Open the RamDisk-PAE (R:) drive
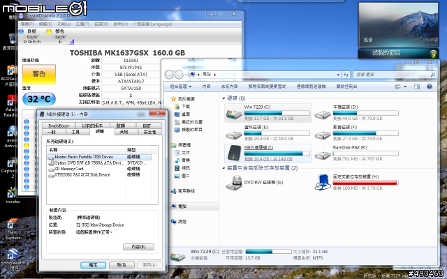 pos(357,153)
